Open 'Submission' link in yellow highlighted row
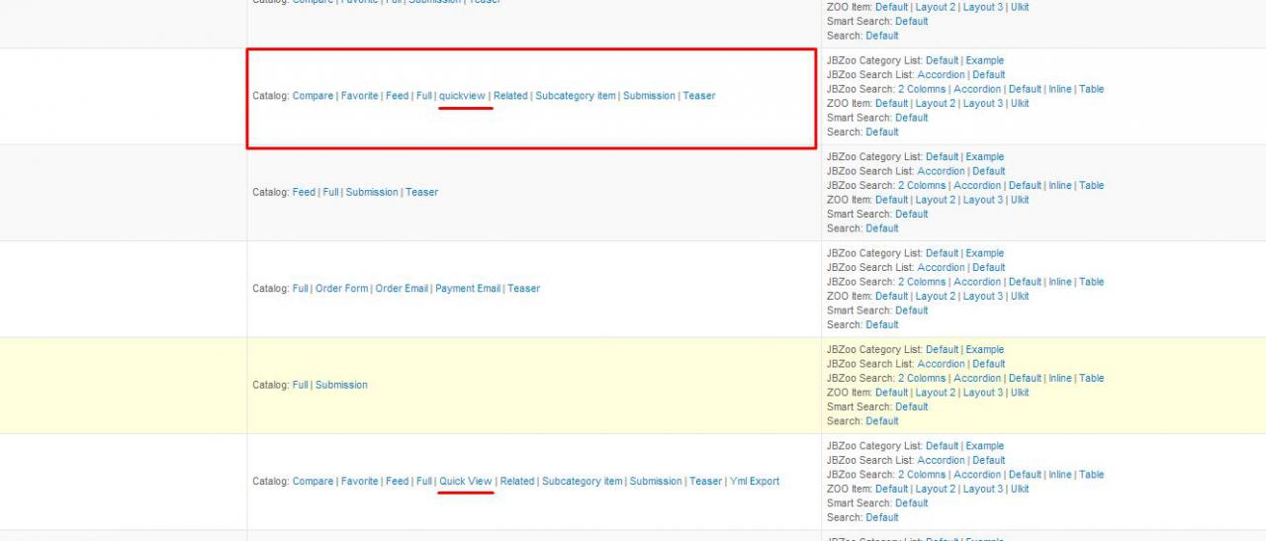Viewport: 1266px width, 541px height. click(x=341, y=385)
